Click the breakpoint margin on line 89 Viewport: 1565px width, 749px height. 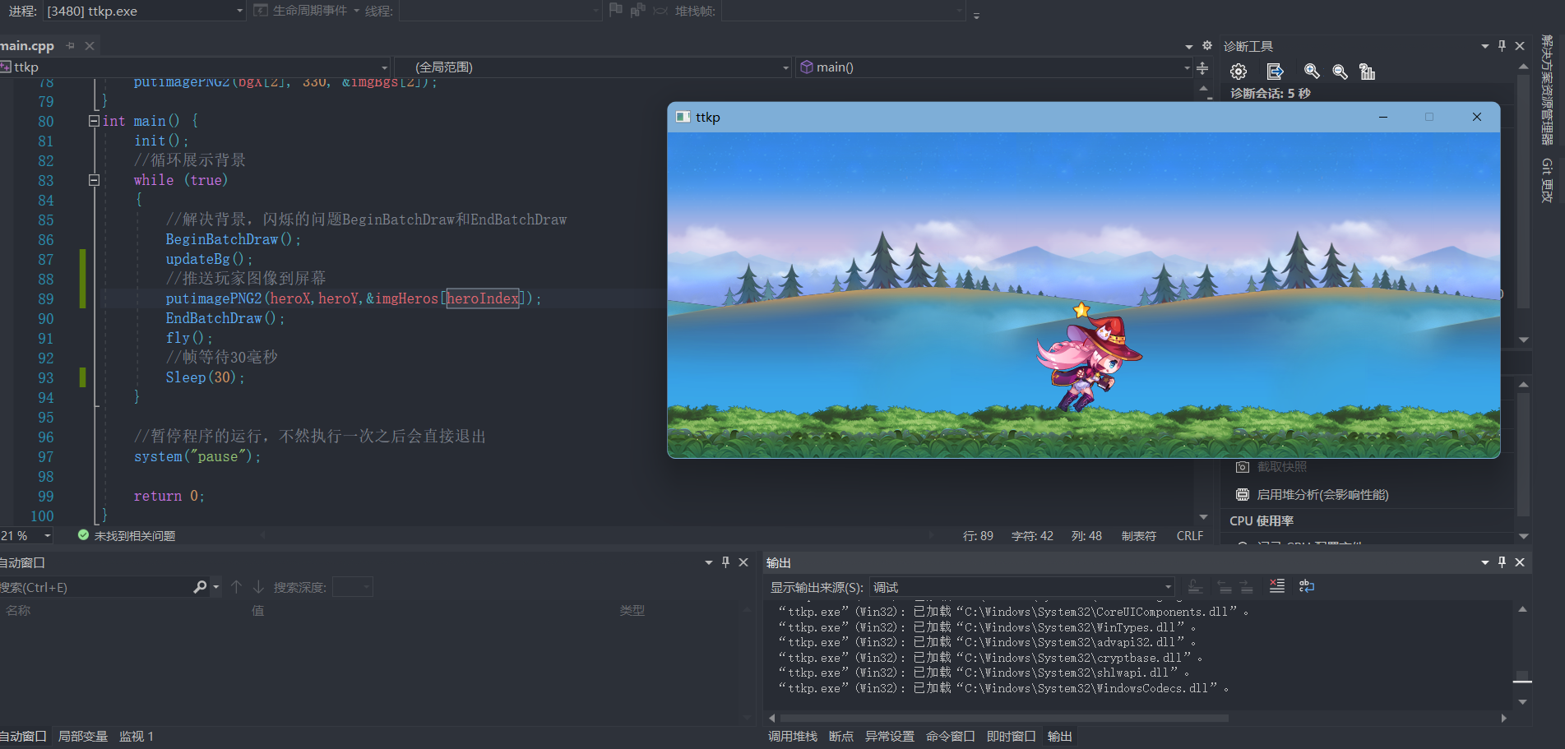click(7, 299)
